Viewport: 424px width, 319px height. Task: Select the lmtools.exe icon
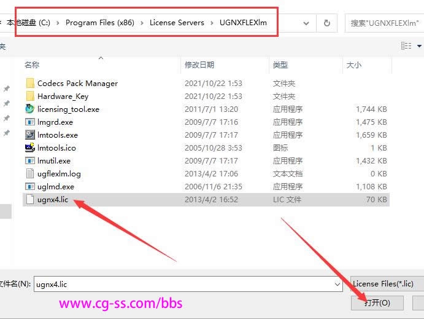(29, 135)
